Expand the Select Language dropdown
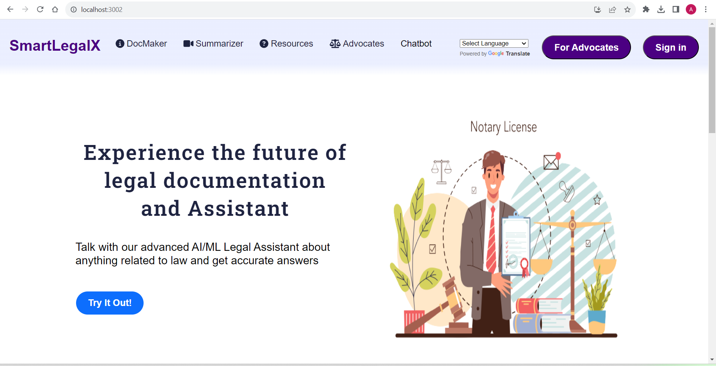716x366 pixels. (x=494, y=43)
